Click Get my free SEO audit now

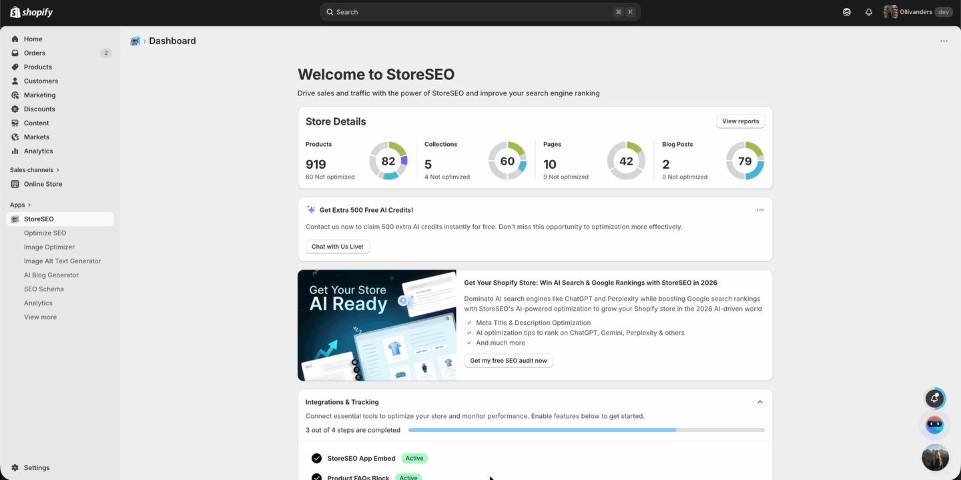[509, 361]
